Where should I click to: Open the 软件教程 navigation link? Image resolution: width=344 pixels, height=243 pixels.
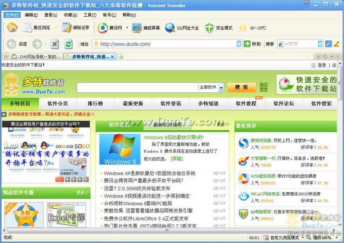coord(246,103)
